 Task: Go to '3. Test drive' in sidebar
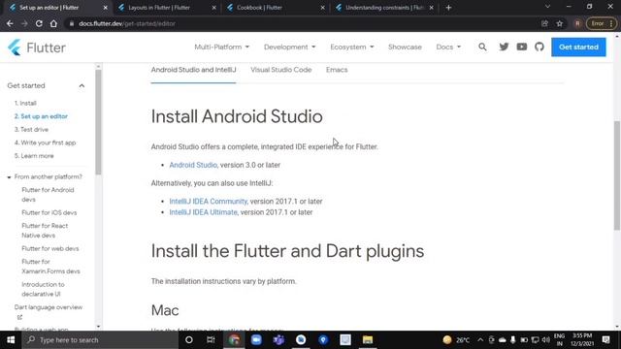31,130
